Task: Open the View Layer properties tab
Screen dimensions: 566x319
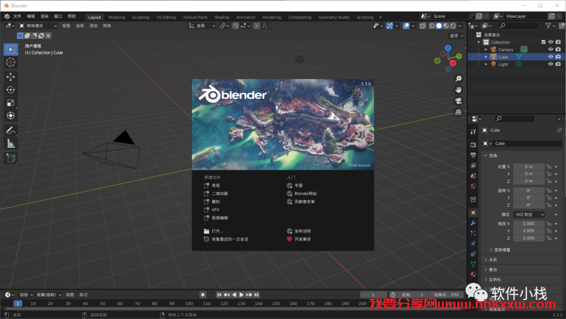Action: 473,166
